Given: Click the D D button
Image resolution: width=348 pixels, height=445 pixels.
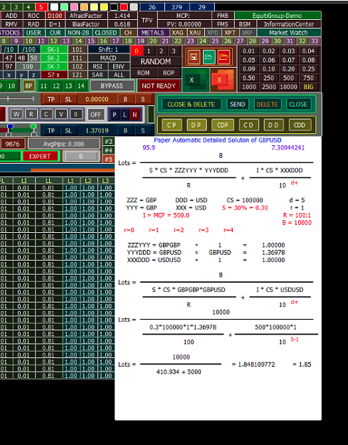Looking at the screenshot, I should tap(273, 125).
